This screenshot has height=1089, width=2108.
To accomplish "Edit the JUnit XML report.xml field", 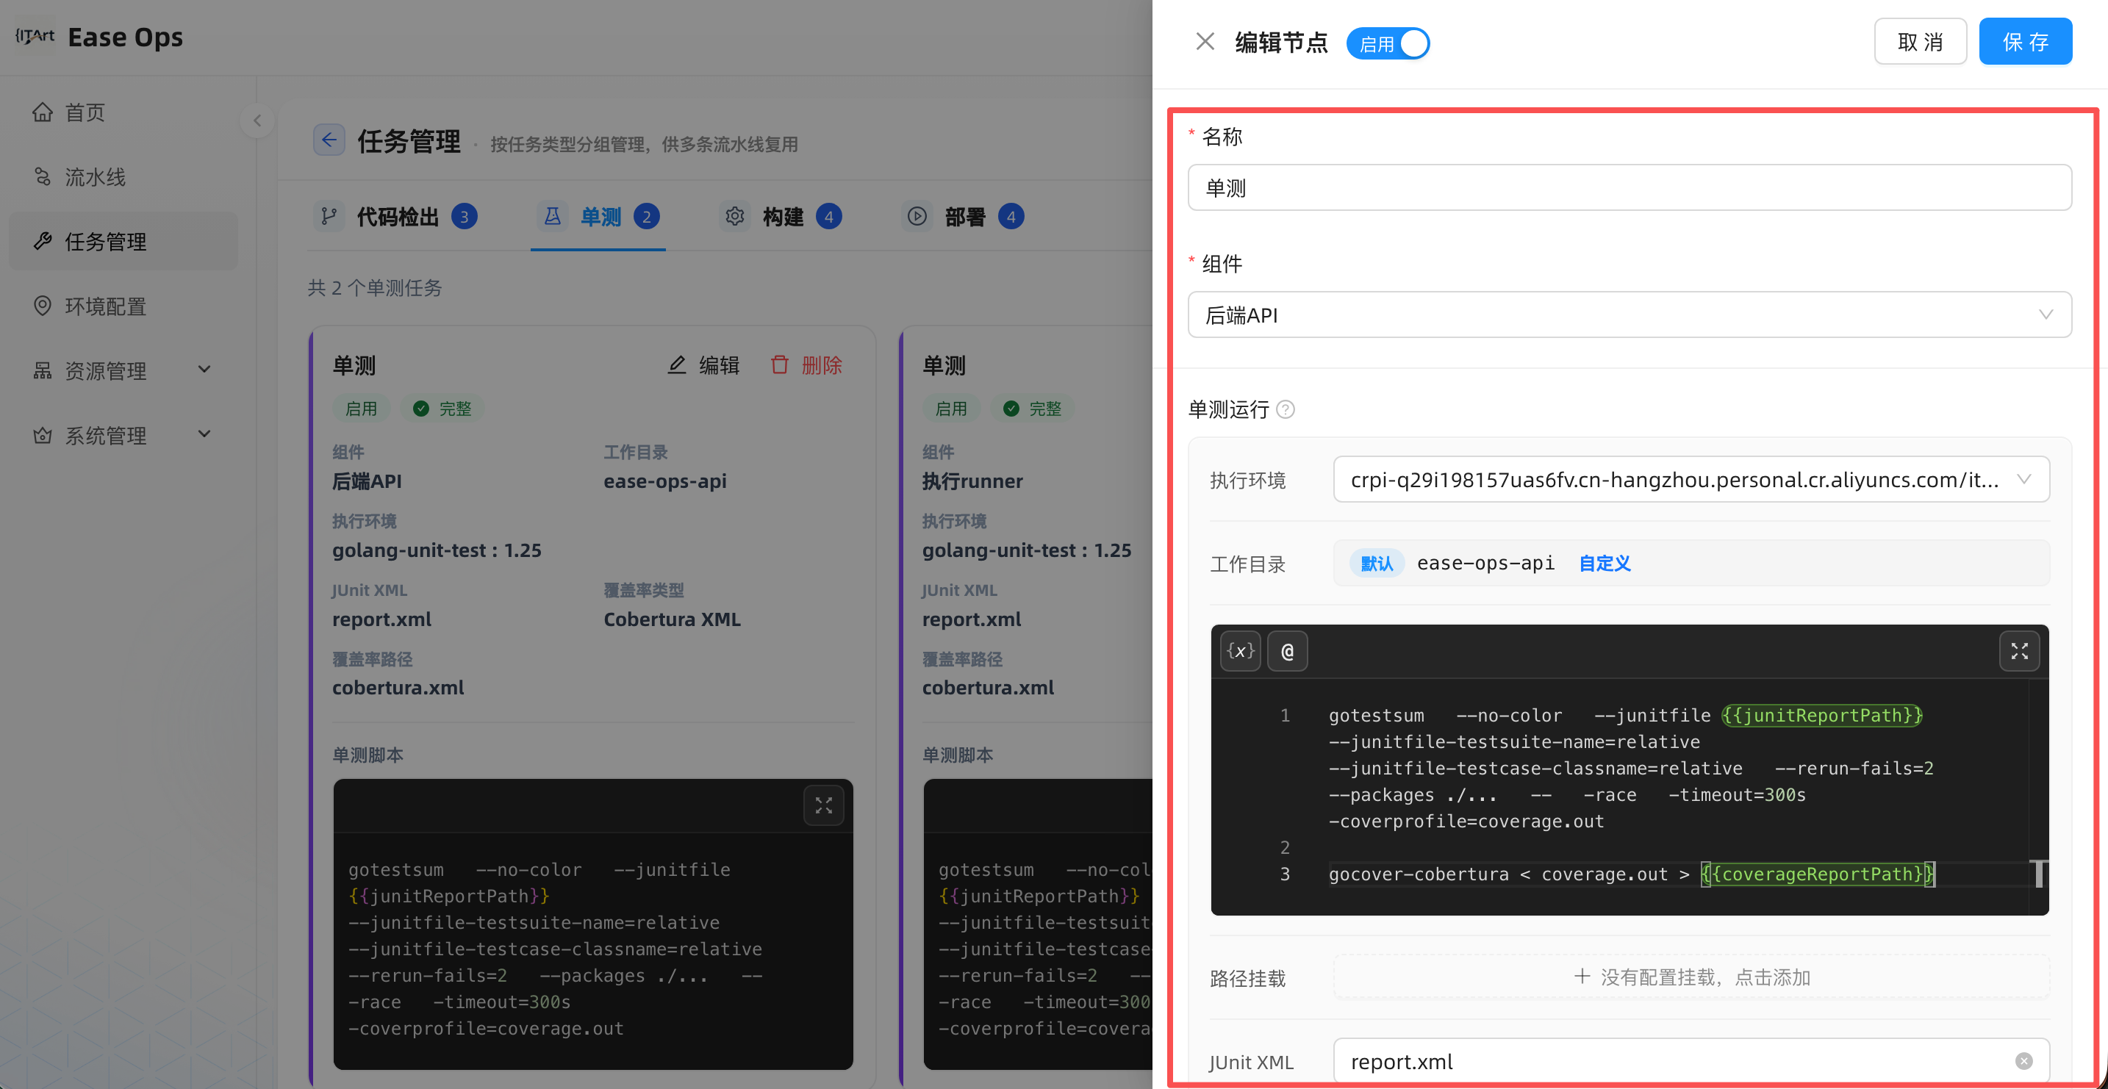I will tap(1691, 1062).
